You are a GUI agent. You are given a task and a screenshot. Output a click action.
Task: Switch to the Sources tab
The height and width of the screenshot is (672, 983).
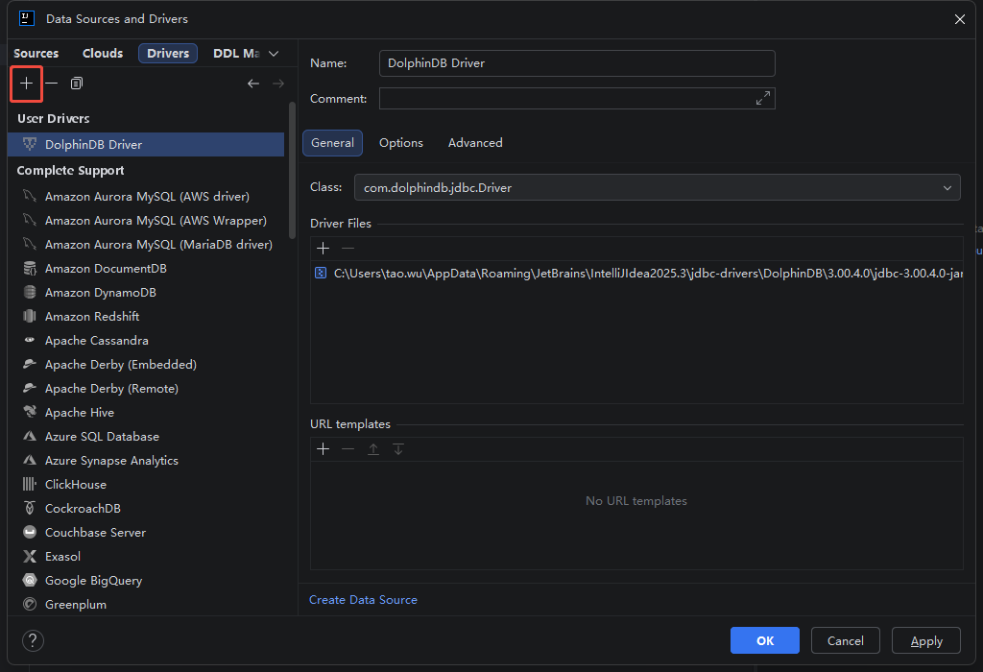(x=36, y=54)
